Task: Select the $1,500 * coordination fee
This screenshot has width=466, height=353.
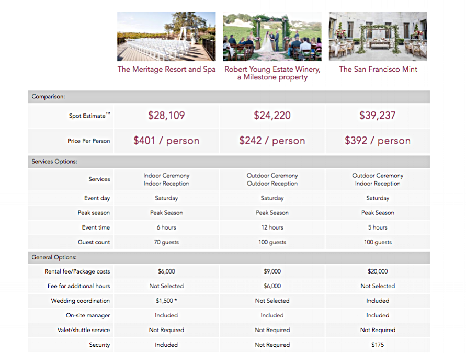Action: [166, 301]
